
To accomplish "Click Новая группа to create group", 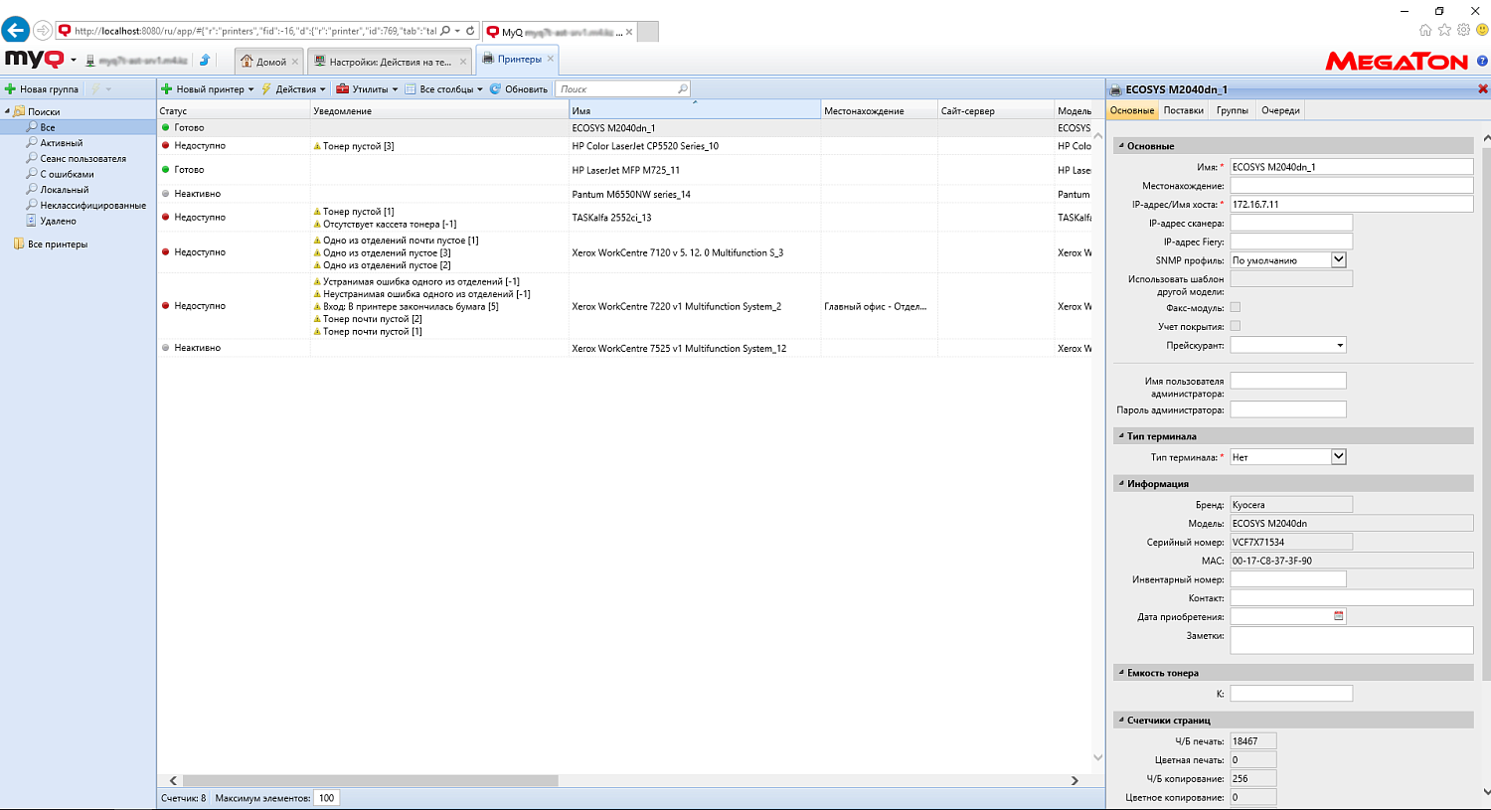I will [42, 89].
